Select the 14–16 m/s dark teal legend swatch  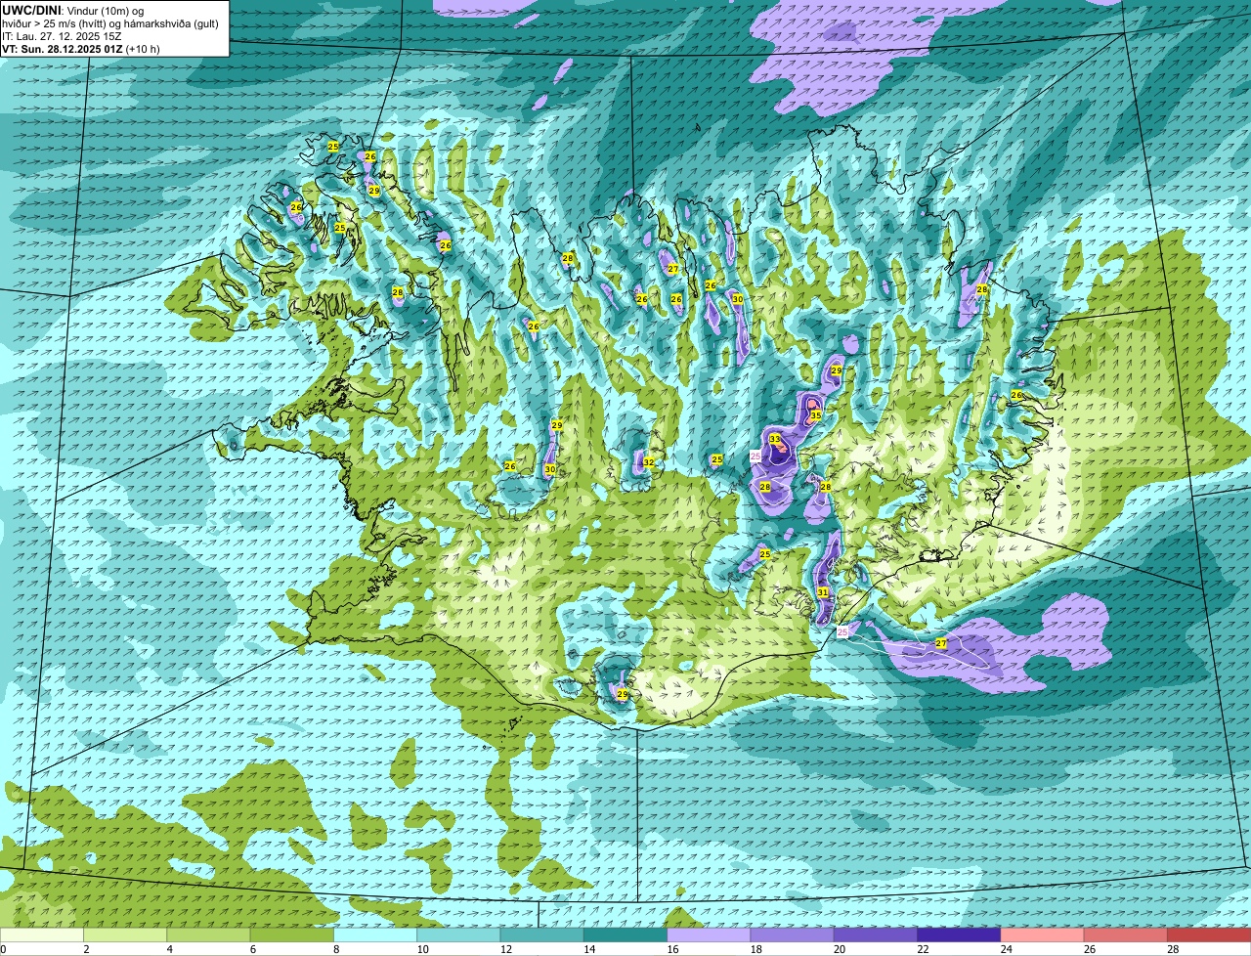pyautogui.click(x=625, y=934)
